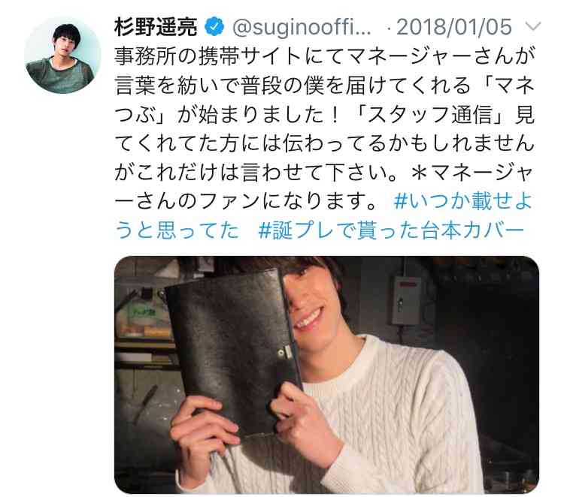Open the display name 杉野遥亮
The image size is (564, 497).
point(156,27)
